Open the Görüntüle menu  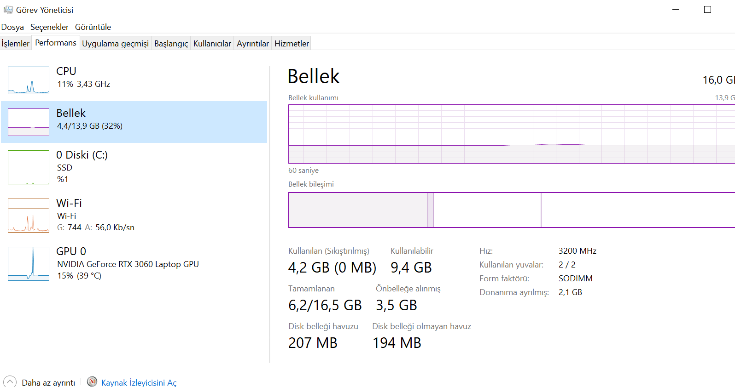93,27
